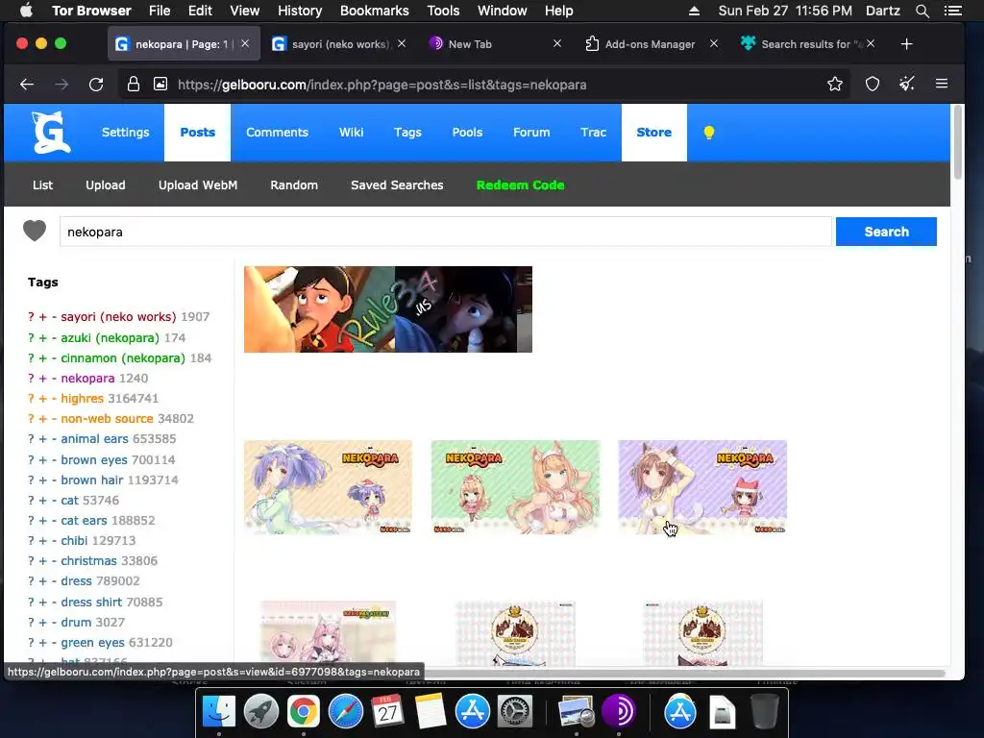The width and height of the screenshot is (984, 738).
Task: Open Google Chrome from the dock
Action: coord(303,712)
